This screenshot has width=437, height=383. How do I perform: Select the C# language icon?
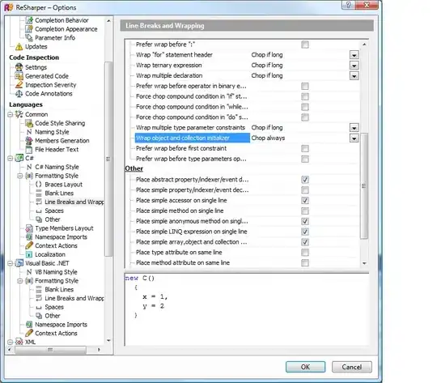tap(19, 158)
